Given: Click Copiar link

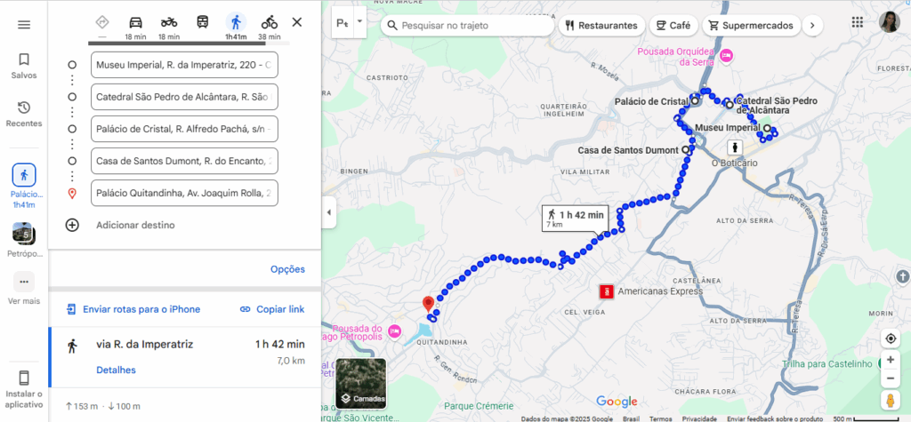Looking at the screenshot, I should 272,309.
